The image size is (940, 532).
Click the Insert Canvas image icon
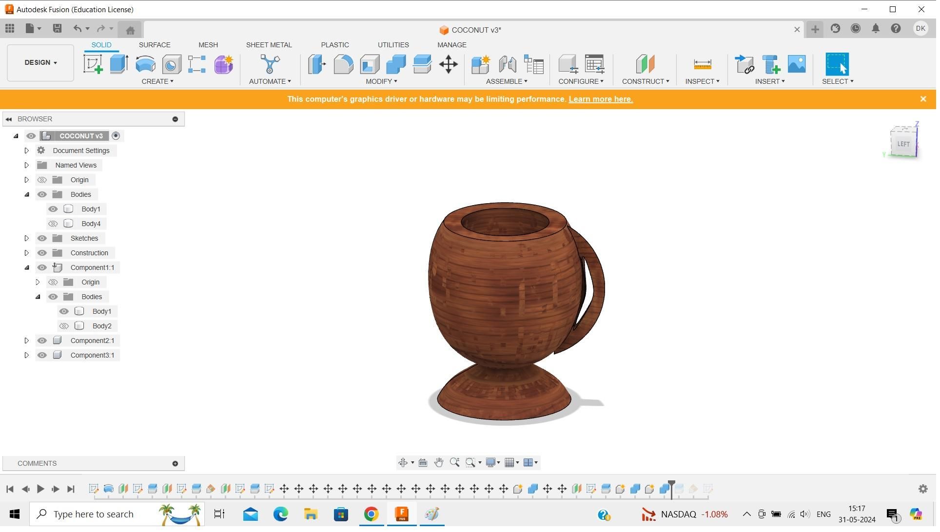(797, 64)
